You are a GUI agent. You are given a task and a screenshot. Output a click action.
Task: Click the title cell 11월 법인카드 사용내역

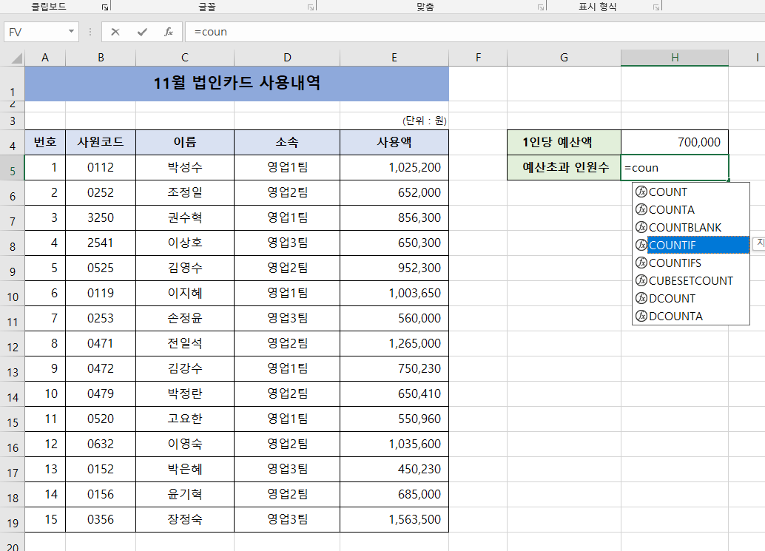coord(237,84)
